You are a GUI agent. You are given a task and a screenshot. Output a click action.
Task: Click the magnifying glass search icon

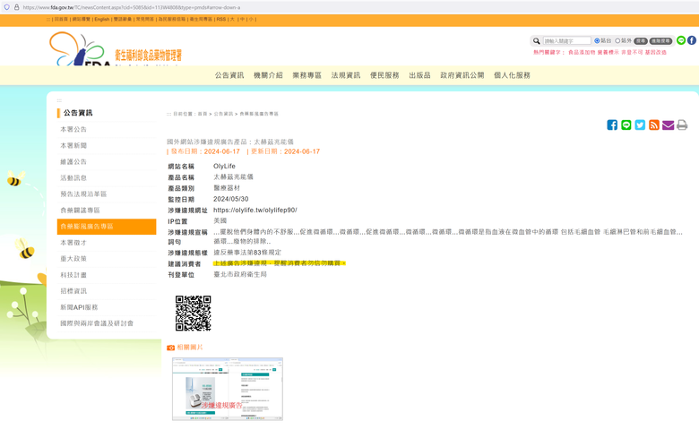tap(536, 41)
